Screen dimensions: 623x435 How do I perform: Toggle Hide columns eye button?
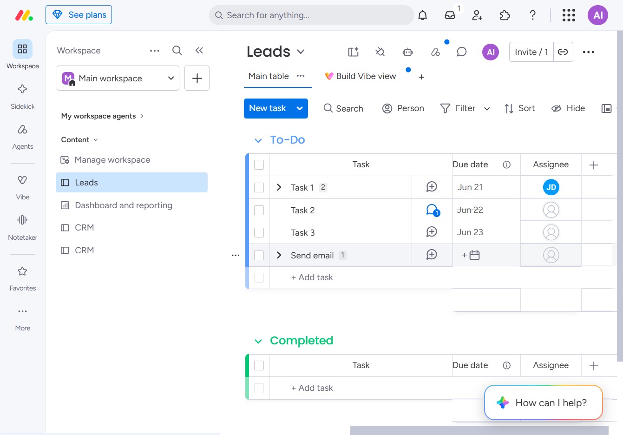(568, 108)
